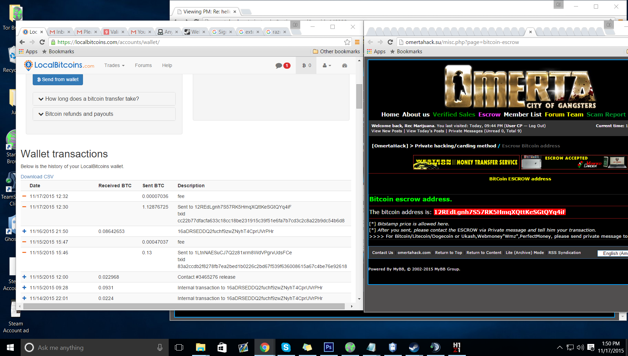
Task: Open Windows Start menu
Action: point(10,347)
